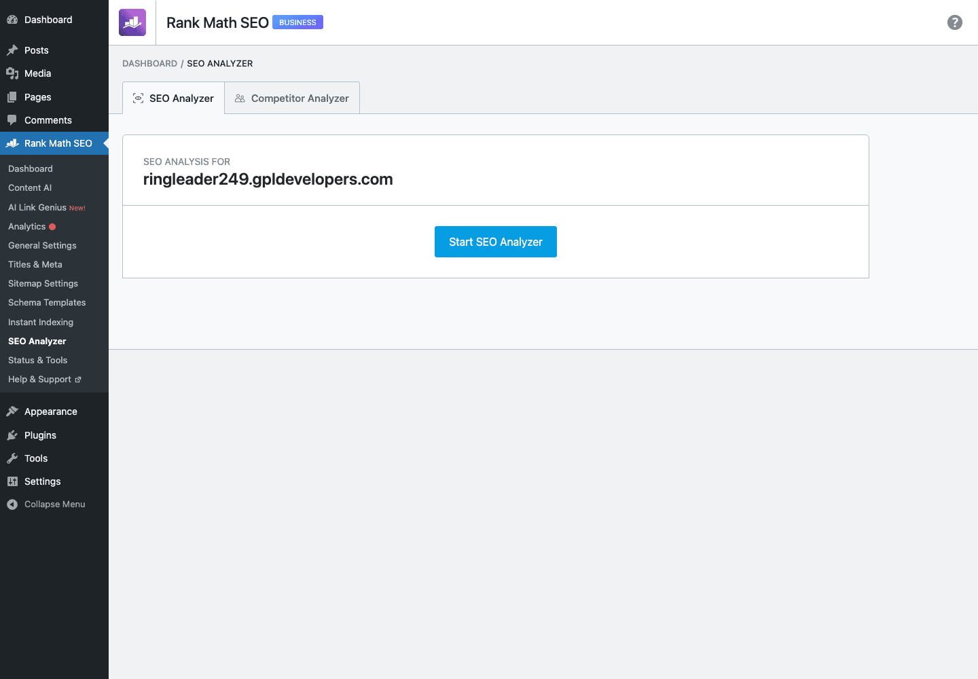
Task: Click the red Analytics notification dot
Action: pos(52,227)
